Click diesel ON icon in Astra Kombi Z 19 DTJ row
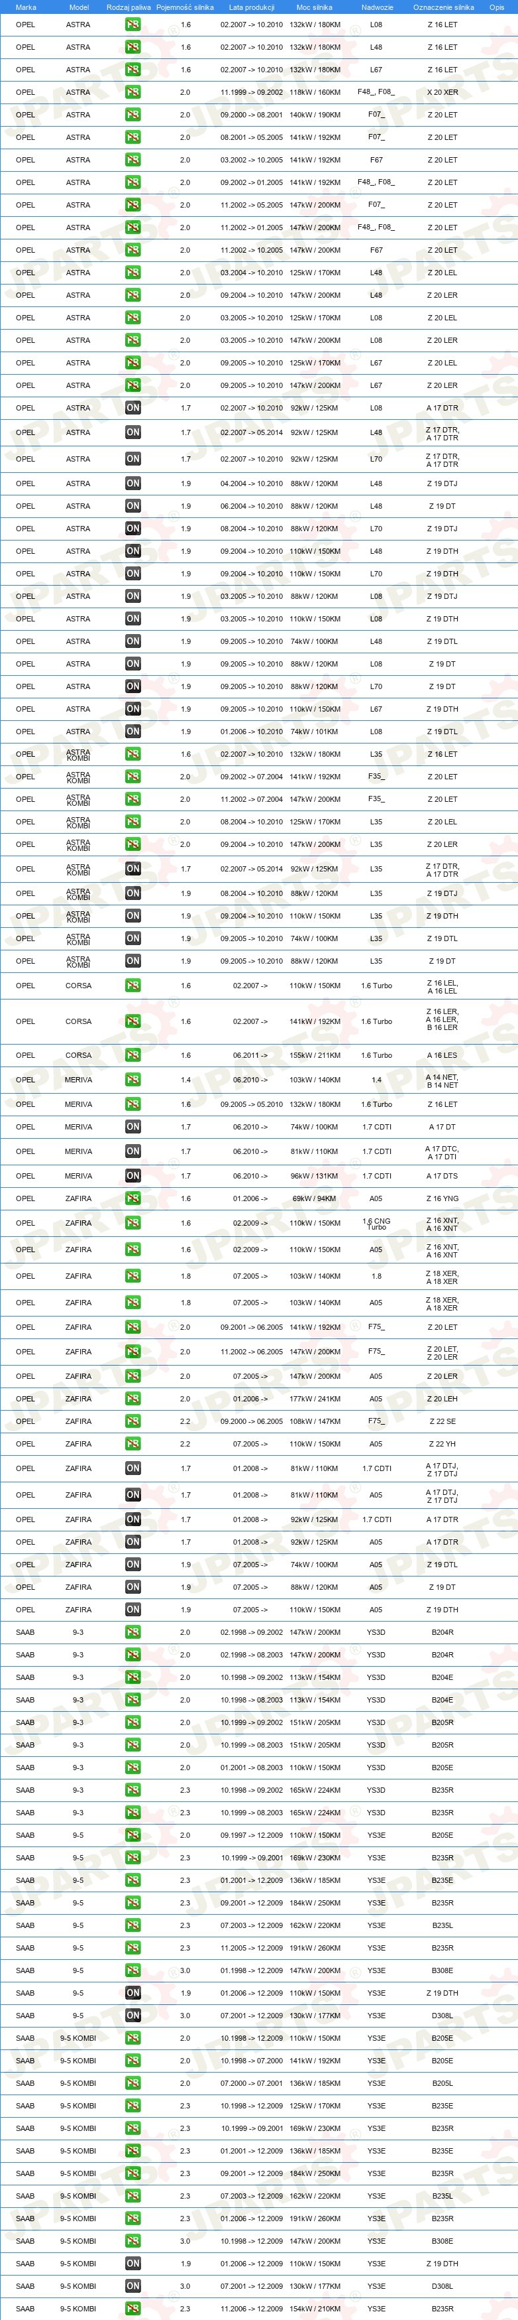The image size is (518, 2320). pos(133,893)
